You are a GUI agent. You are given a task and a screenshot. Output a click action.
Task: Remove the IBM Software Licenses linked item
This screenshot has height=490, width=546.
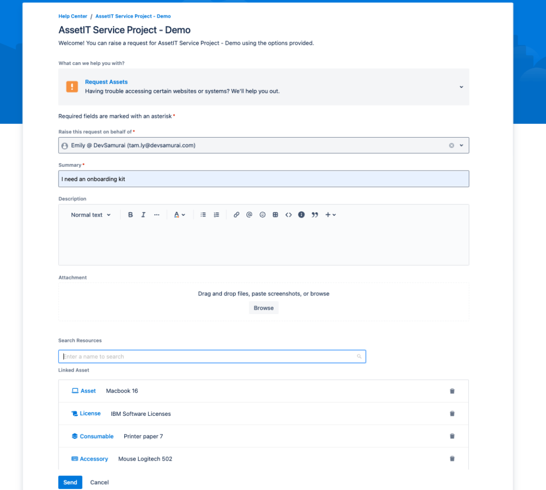(x=452, y=414)
